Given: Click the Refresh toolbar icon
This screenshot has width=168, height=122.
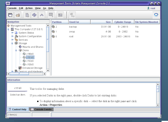Looking at the screenshot, I should pos(34,15).
